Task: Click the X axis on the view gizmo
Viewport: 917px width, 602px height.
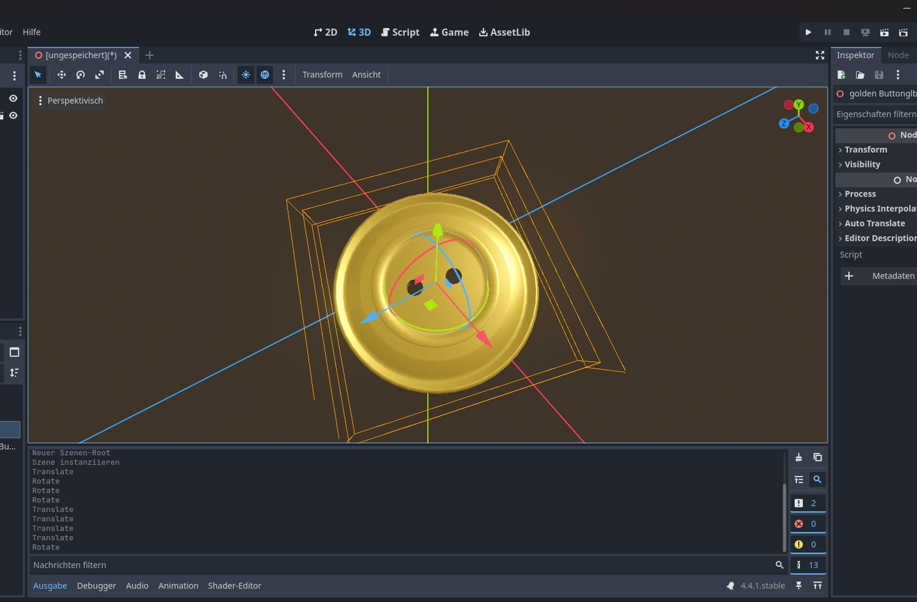Action: tap(808, 127)
